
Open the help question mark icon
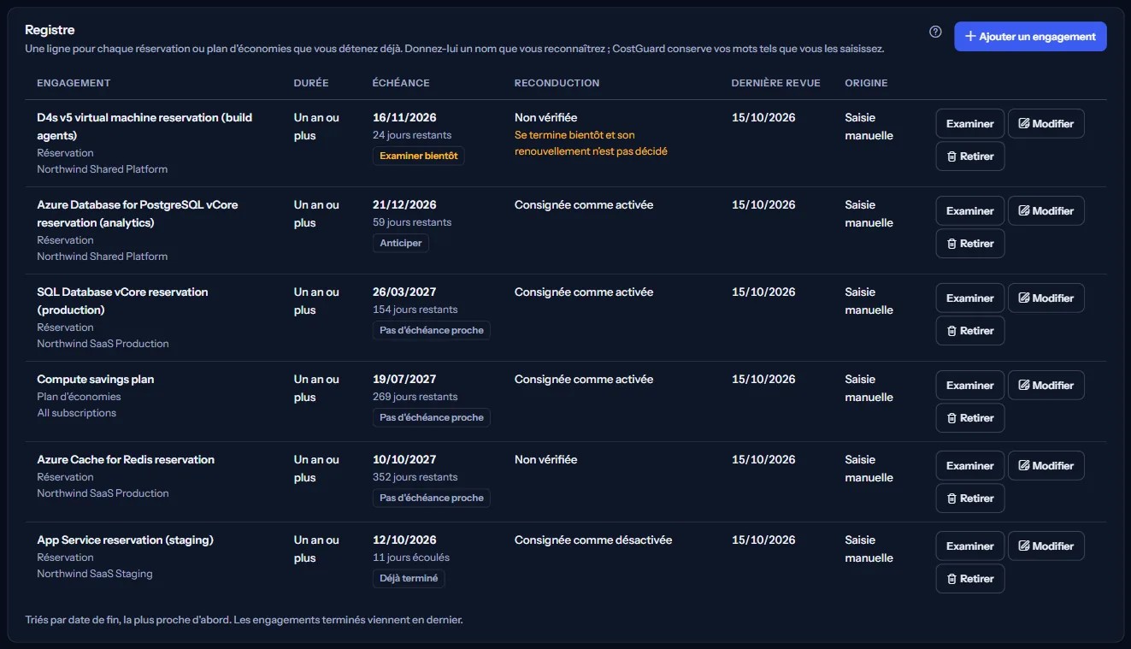[935, 32]
